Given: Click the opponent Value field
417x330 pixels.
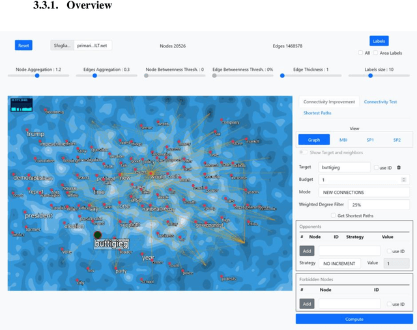Looking at the screenshot, I should click(396, 264).
